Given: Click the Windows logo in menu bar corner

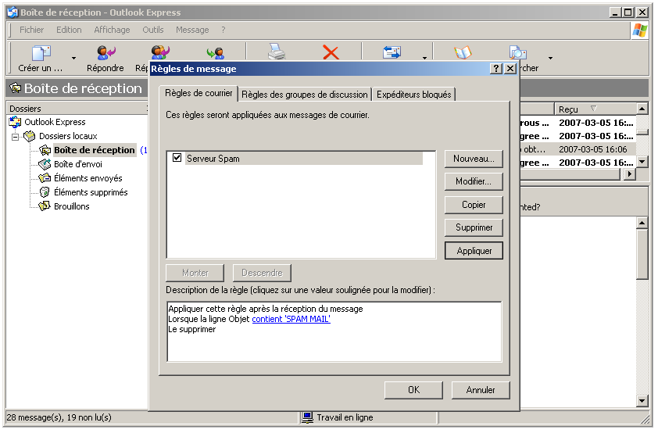Looking at the screenshot, I should coord(639,30).
